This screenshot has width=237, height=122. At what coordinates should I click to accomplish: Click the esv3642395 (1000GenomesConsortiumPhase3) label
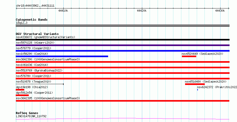(x=48, y=98)
